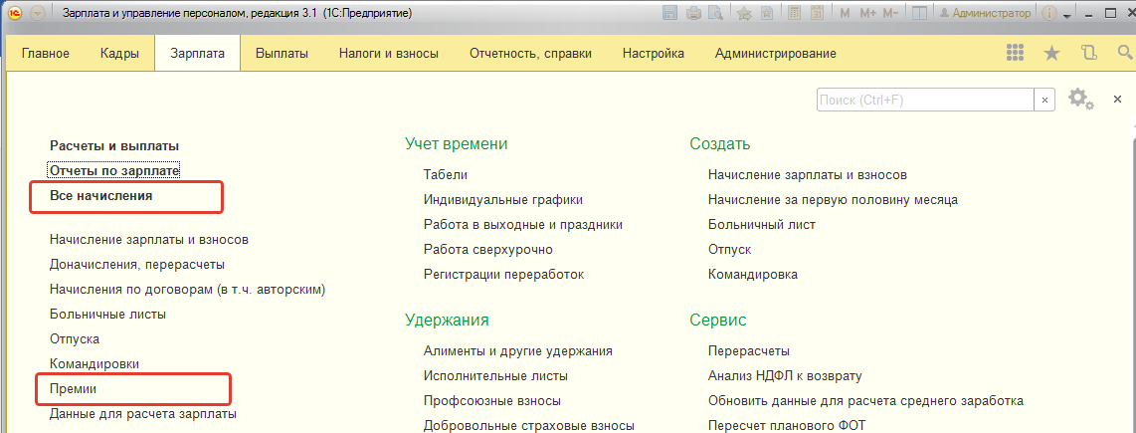The width and height of the screenshot is (1136, 433).
Task: Expand the dropdown arrow beside info icon
Action: click(1066, 16)
